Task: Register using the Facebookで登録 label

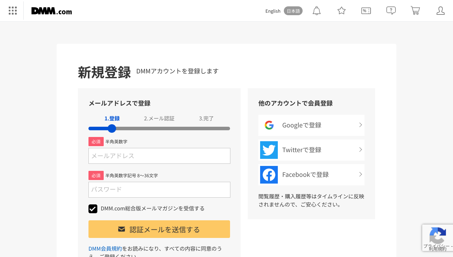Action: coord(305,174)
